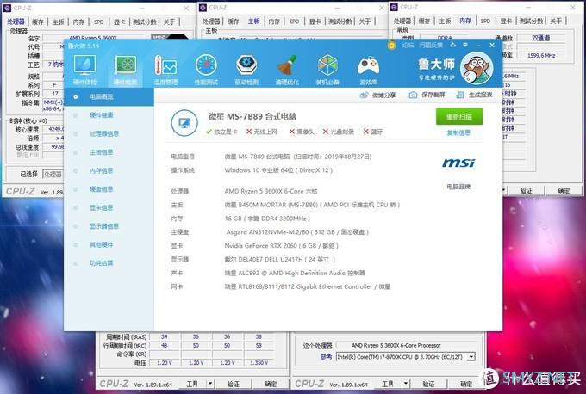
Task: Click the 保存截屏 camera icon
Action: 413,95
